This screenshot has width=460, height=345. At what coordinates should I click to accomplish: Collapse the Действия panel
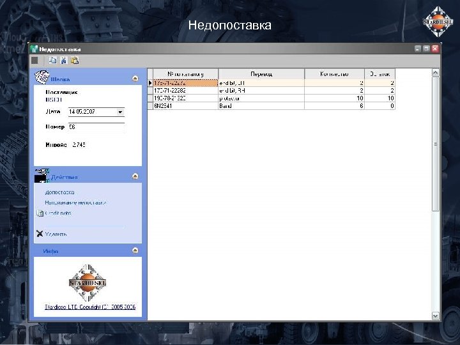click(135, 176)
